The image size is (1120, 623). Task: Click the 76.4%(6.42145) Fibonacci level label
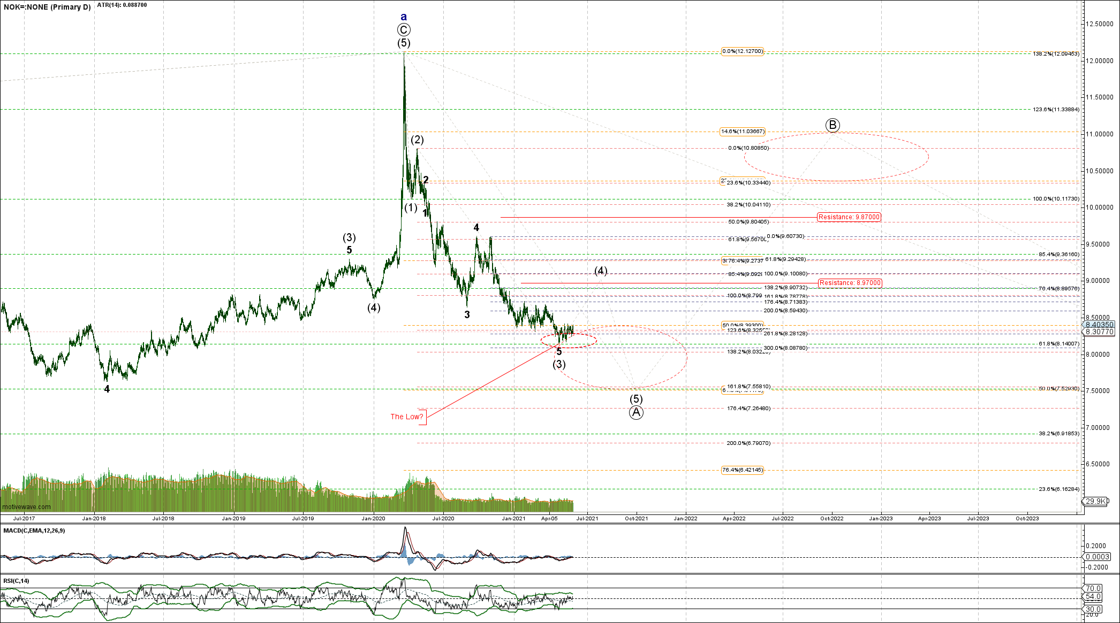[x=742, y=470]
